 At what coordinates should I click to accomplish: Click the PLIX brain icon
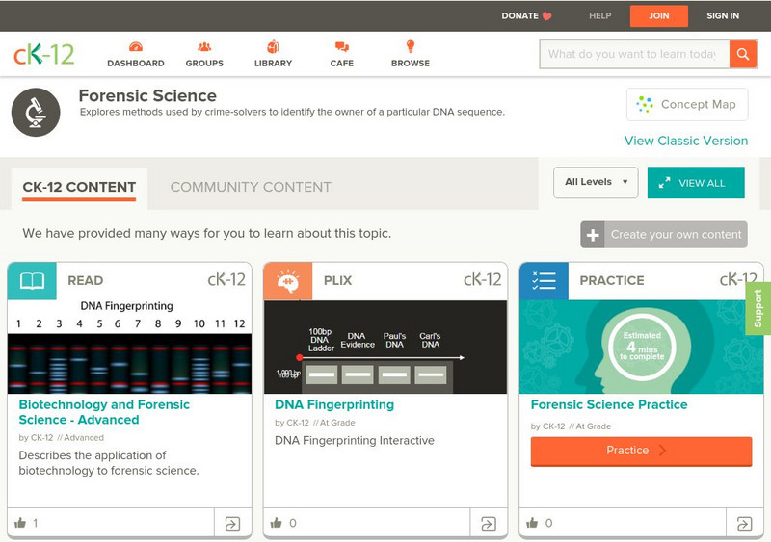click(288, 281)
